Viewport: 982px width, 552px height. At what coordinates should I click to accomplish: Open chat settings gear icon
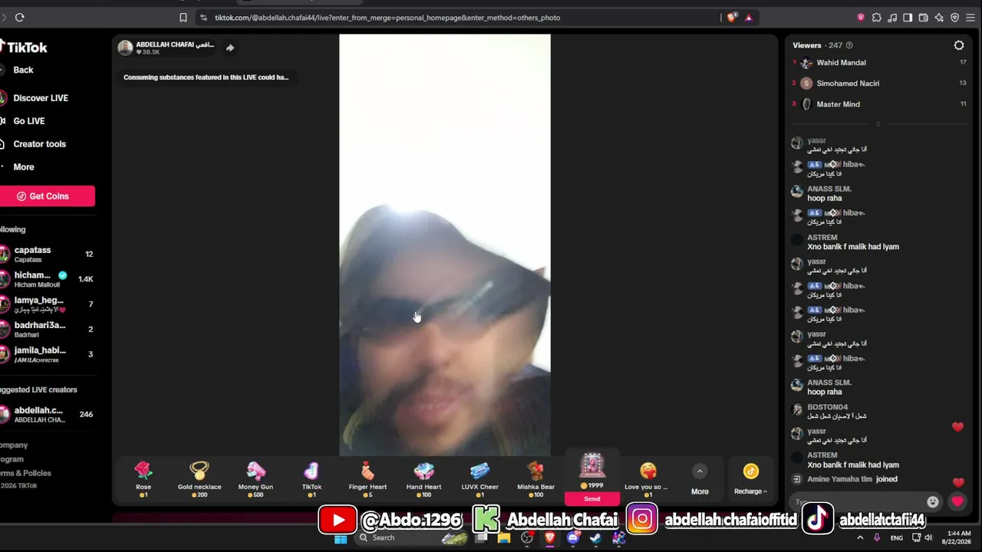[x=958, y=45]
